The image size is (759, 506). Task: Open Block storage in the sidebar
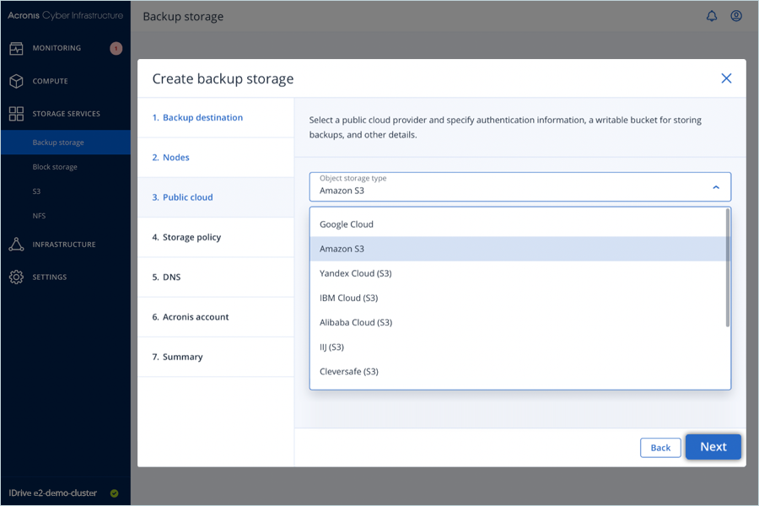pyautogui.click(x=55, y=167)
